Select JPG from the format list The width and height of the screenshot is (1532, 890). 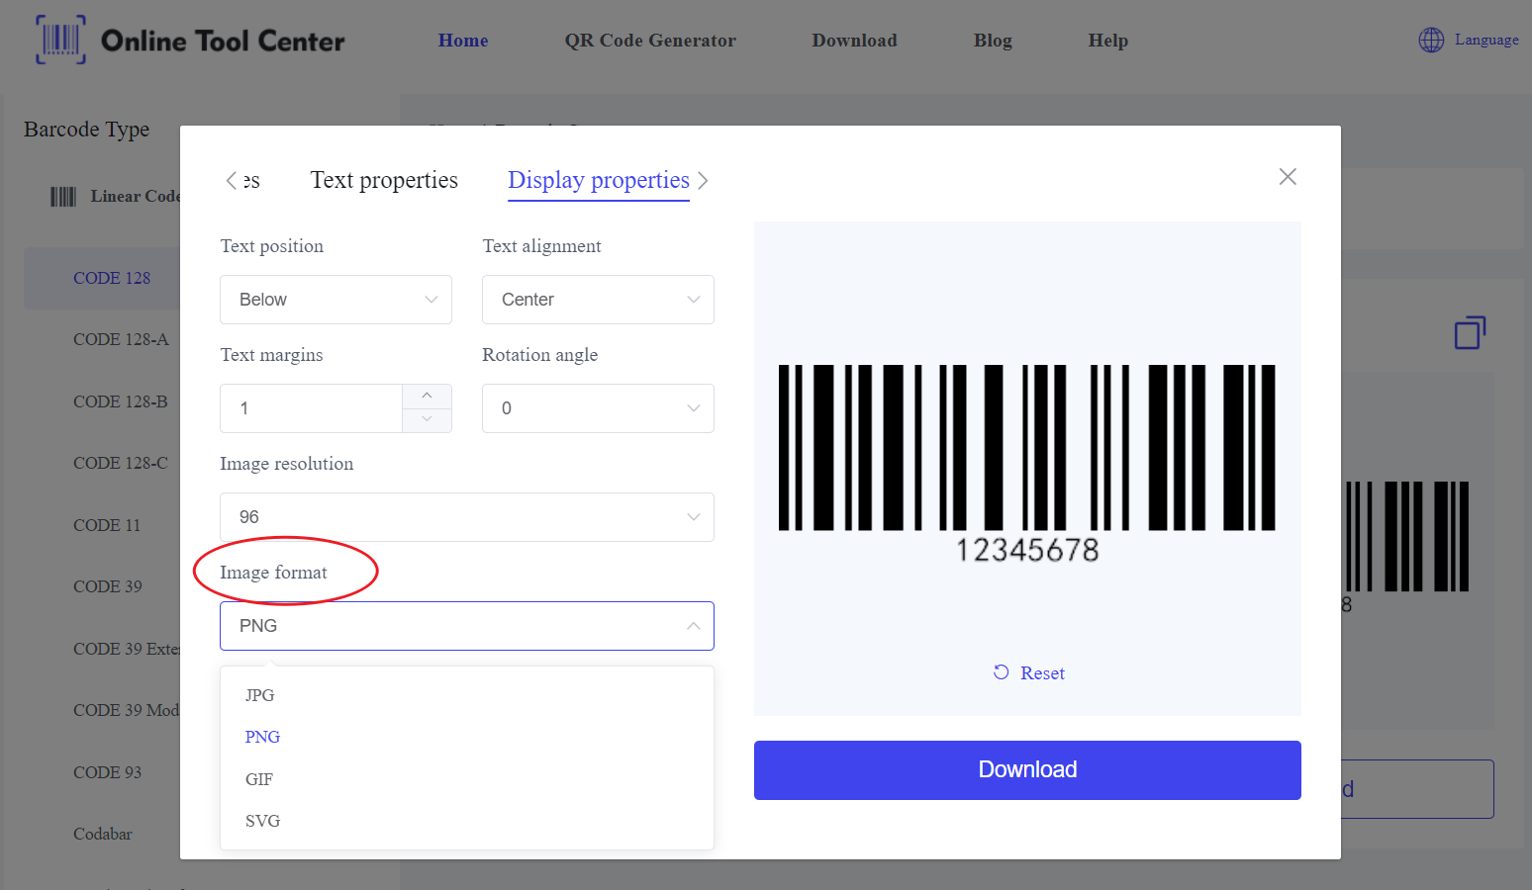pyautogui.click(x=467, y=695)
